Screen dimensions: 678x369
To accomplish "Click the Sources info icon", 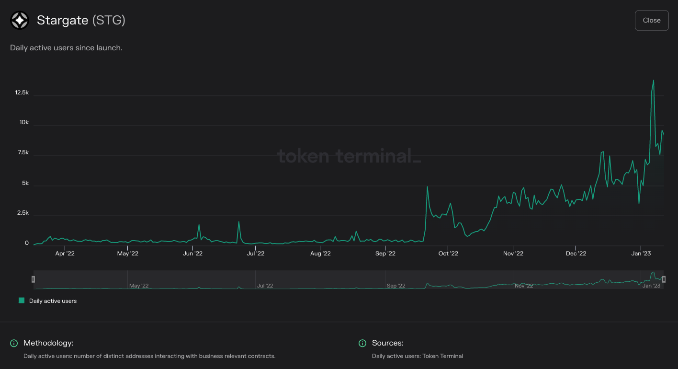I will pyautogui.click(x=362, y=343).
